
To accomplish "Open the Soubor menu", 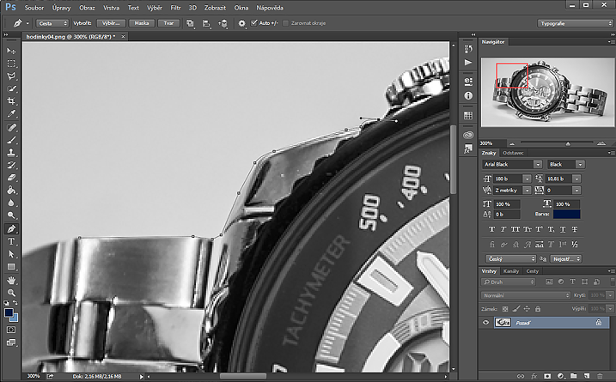I will point(34,8).
